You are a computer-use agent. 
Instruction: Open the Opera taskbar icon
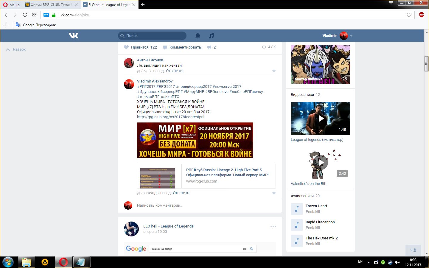click(x=63, y=262)
